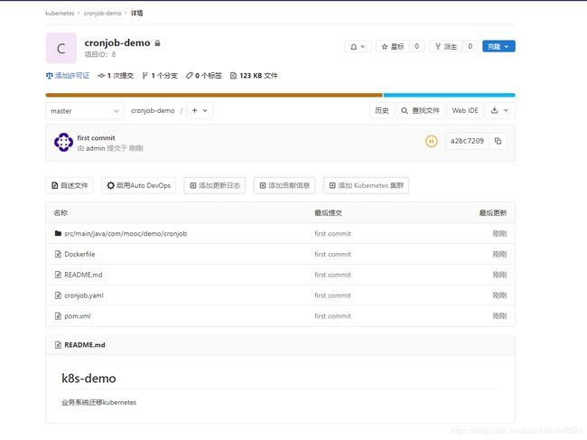This screenshot has height=440, width=587.
Task: Click first commit link in cronjob.yaml row
Action: (x=333, y=295)
